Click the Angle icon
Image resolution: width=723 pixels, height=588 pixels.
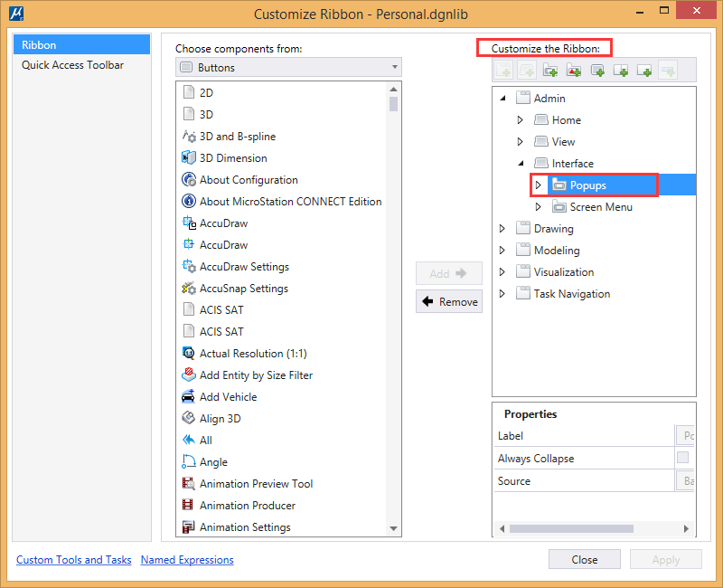coord(189,461)
